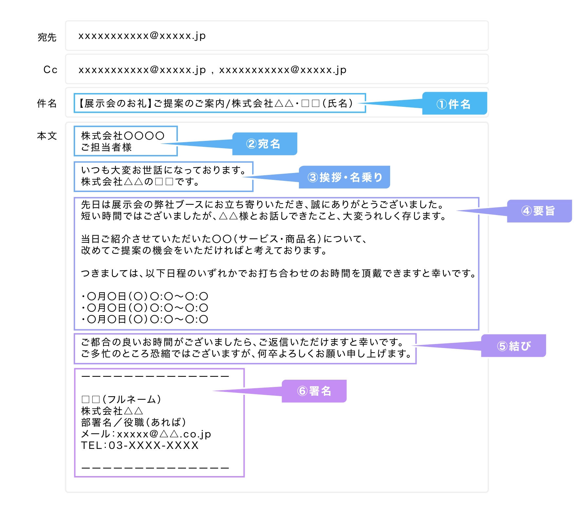Click the closing sentence beginning ご都合の良いお時間
The width and height of the screenshot is (580, 519).
(x=242, y=342)
